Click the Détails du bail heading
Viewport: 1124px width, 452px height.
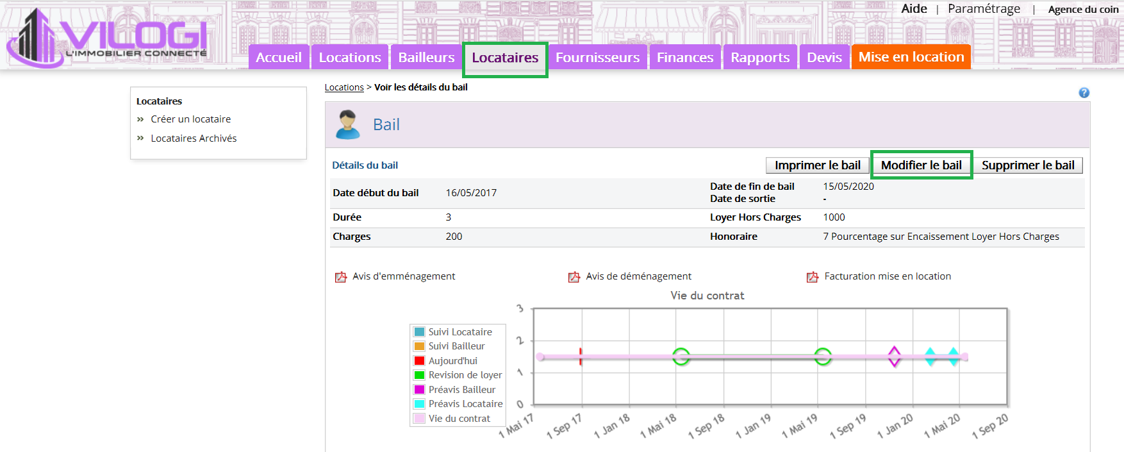tap(365, 165)
